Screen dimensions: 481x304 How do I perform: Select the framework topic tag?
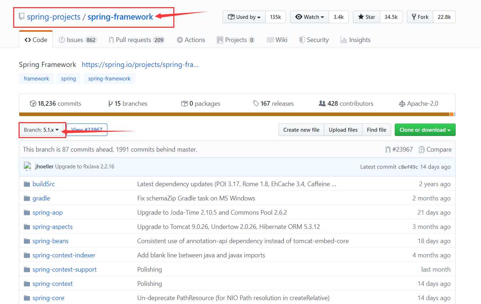[36, 79]
